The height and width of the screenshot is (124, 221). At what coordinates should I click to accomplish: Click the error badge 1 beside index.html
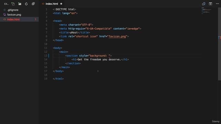pos(36,19)
